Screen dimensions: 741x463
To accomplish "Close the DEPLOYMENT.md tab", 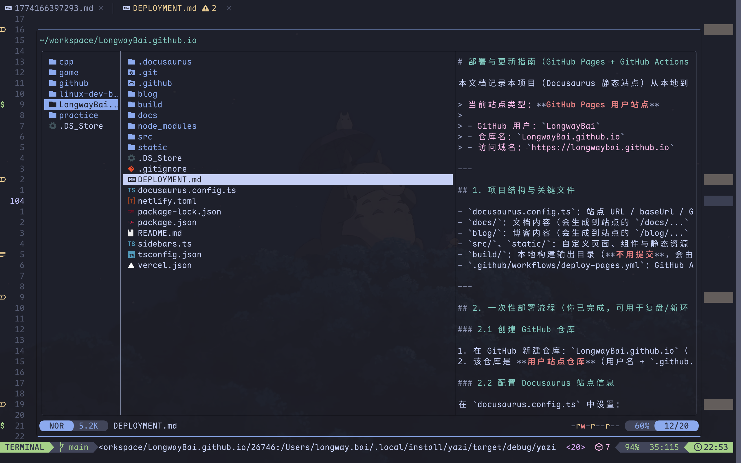I will tap(229, 8).
